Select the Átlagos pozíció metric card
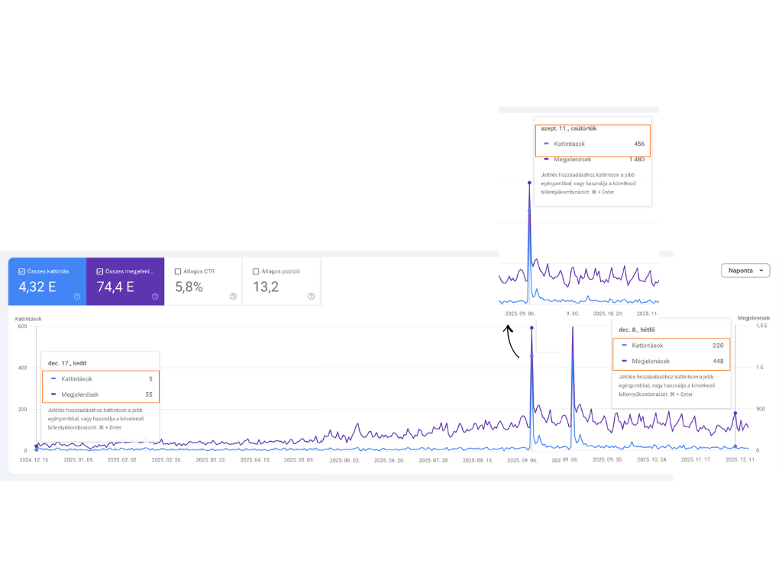Viewport: 782px width, 587px height. (283, 281)
